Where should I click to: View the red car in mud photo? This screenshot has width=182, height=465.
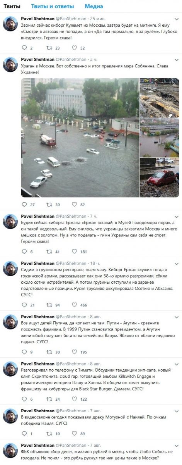pyautogui.click(x=159, y=177)
